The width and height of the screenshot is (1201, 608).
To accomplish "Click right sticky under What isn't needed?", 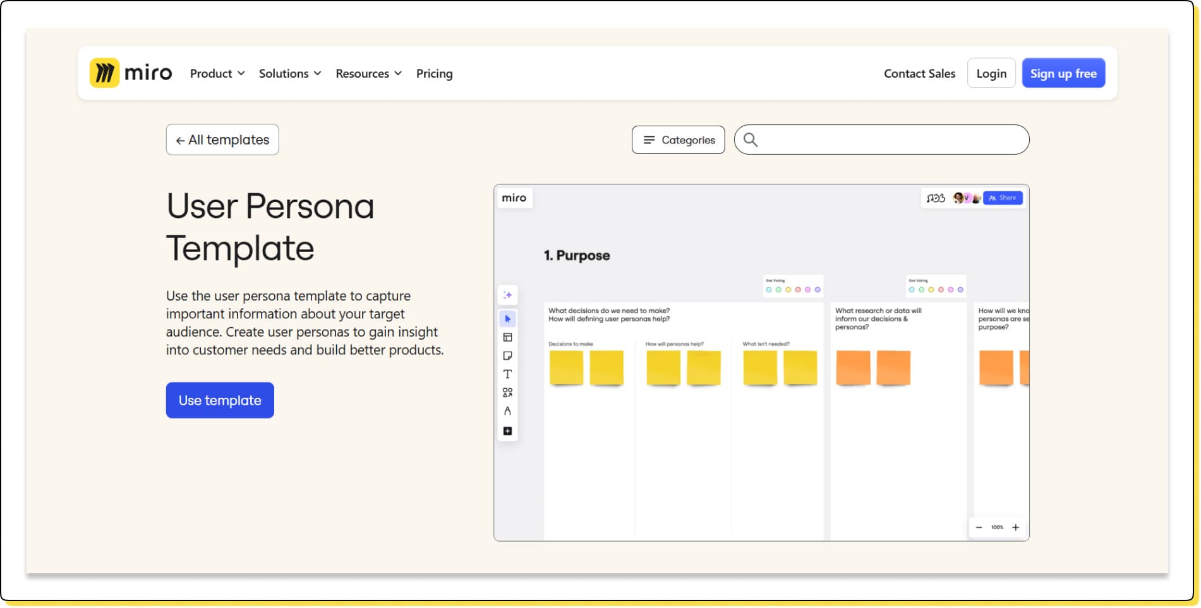I will click(800, 367).
